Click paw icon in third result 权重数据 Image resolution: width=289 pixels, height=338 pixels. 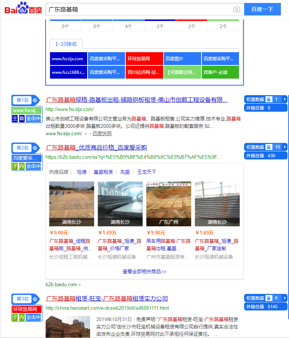269,298
